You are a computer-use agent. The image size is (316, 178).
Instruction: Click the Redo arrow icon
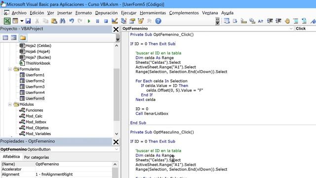[80, 21]
